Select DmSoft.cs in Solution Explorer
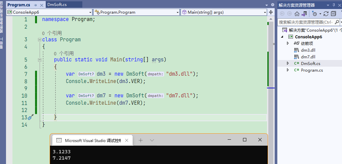The width and height of the screenshot is (342, 164). tap(311, 63)
